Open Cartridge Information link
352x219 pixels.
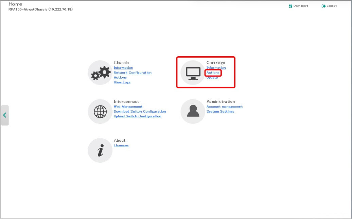pos(216,68)
